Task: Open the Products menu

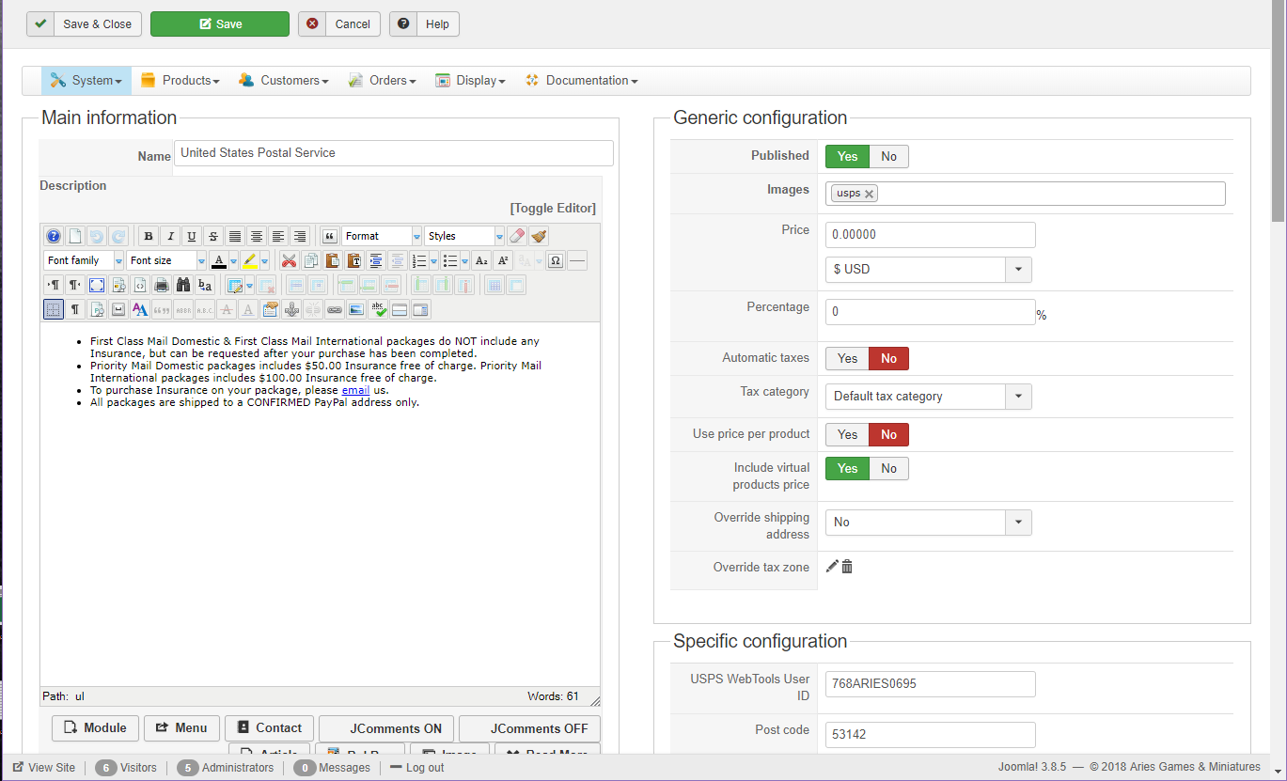Action: pos(180,81)
